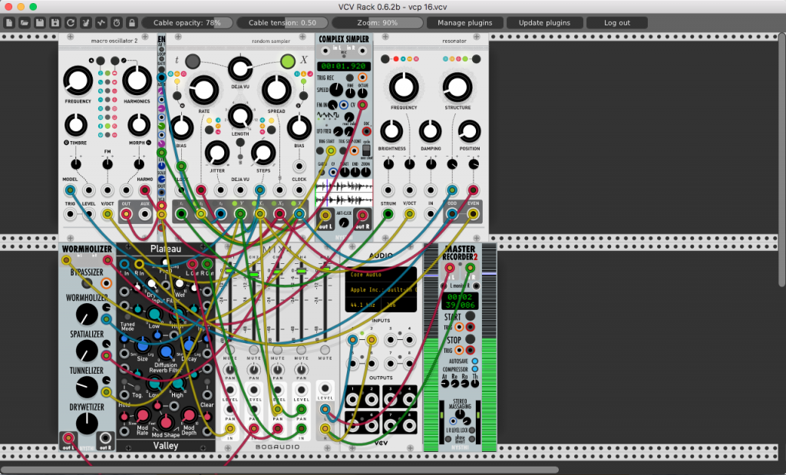Click the Update plugins button
This screenshot has height=475, width=786.
pyautogui.click(x=544, y=22)
